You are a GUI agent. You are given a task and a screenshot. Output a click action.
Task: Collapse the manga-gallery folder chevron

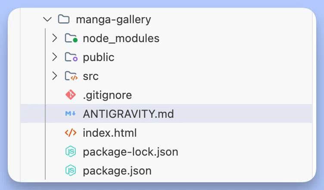click(x=47, y=19)
